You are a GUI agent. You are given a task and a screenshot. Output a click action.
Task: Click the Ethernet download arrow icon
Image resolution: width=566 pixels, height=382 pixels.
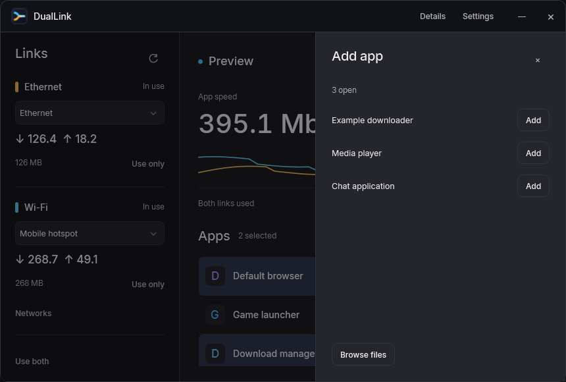pyautogui.click(x=20, y=139)
